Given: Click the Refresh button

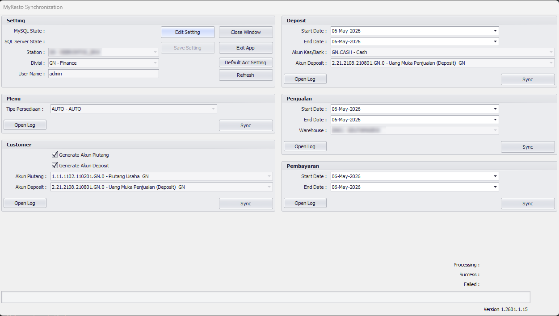Looking at the screenshot, I should click(x=246, y=75).
